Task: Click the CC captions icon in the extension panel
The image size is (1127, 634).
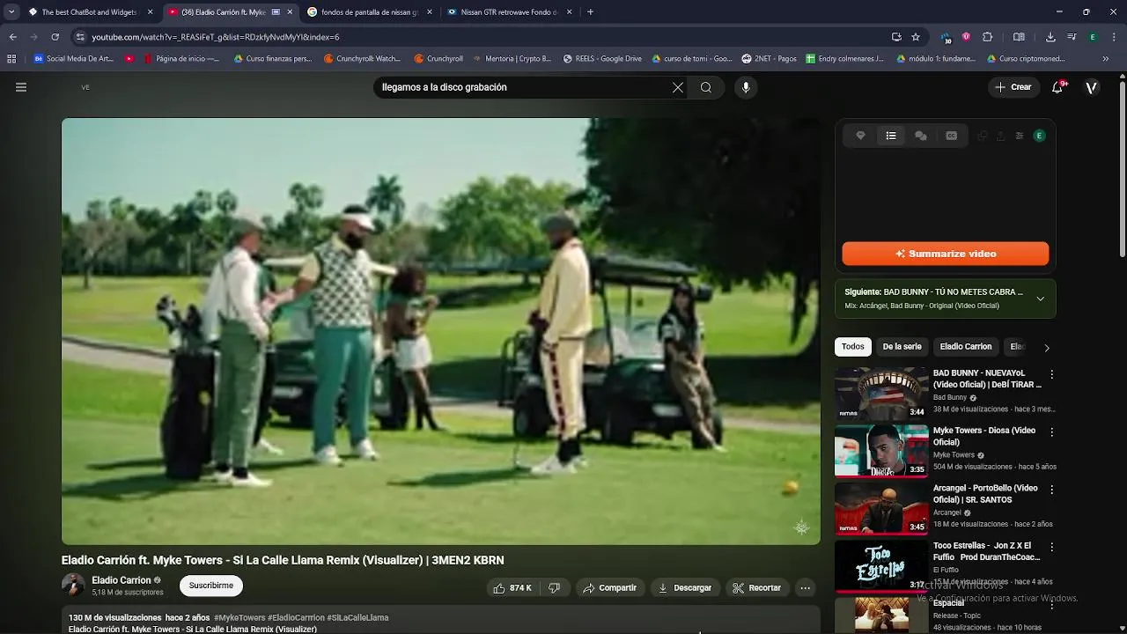Action: point(952,136)
